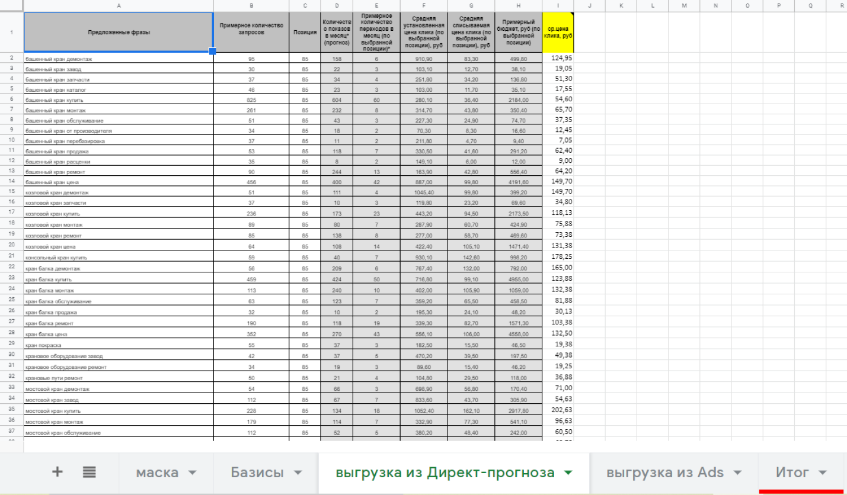
Task: Click cell 'башенный кран от производителя'
Action: coord(119,131)
